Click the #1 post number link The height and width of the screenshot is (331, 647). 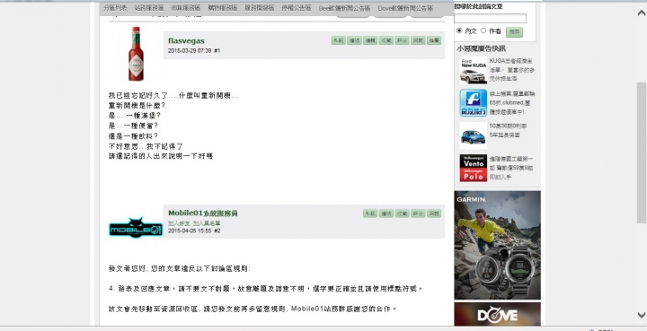[x=217, y=50]
